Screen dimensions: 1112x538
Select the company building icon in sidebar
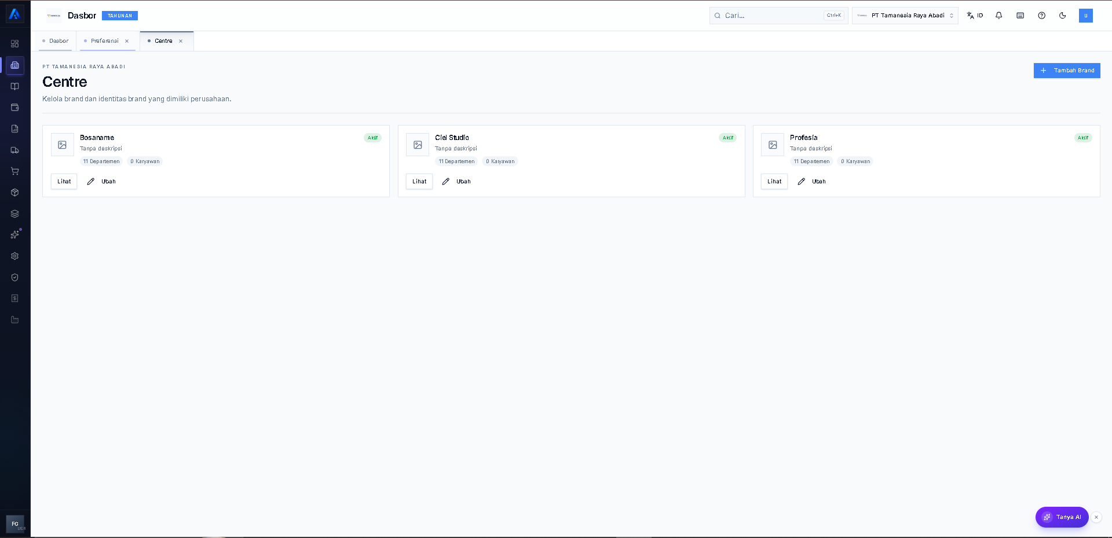15,65
